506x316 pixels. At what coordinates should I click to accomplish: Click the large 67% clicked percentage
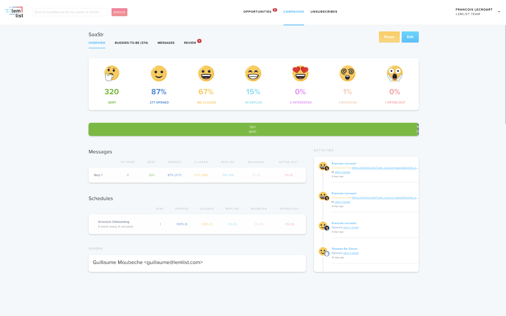(x=206, y=92)
